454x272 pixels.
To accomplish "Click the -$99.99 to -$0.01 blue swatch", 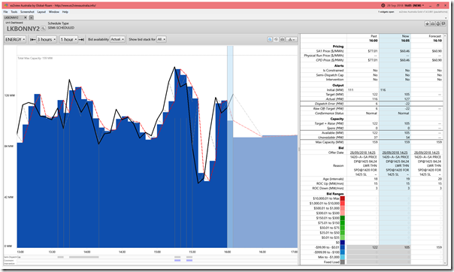I will pos(342,247).
